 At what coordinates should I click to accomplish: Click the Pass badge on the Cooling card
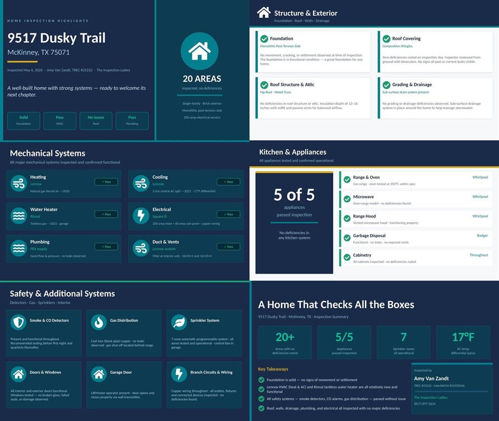[x=228, y=182]
